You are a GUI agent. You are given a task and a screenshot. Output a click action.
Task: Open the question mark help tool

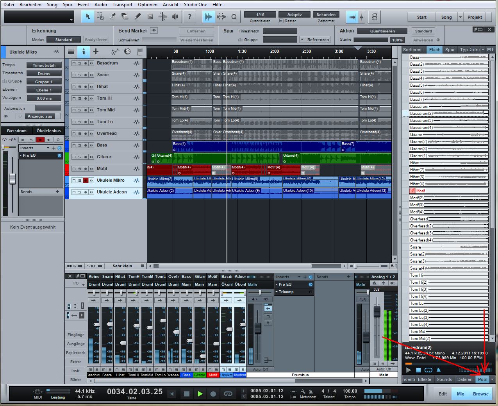coord(190,17)
